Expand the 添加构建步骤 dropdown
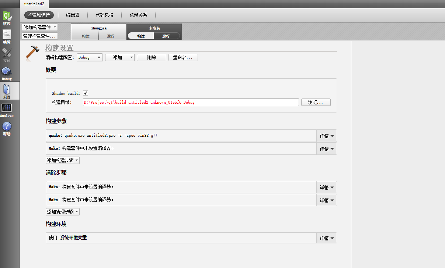 63,160
